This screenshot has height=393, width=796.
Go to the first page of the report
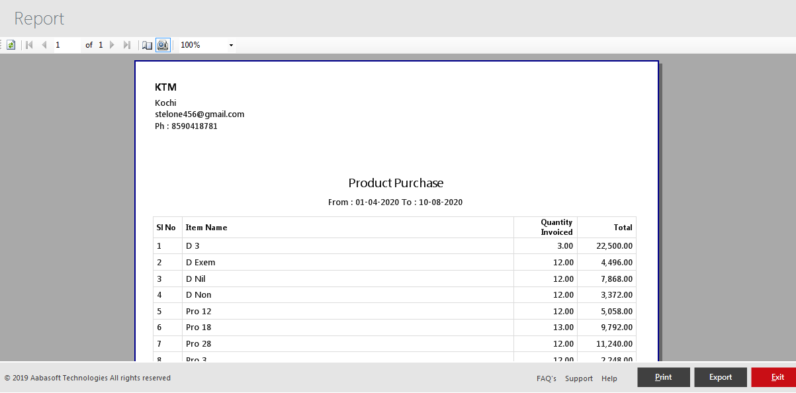(29, 45)
